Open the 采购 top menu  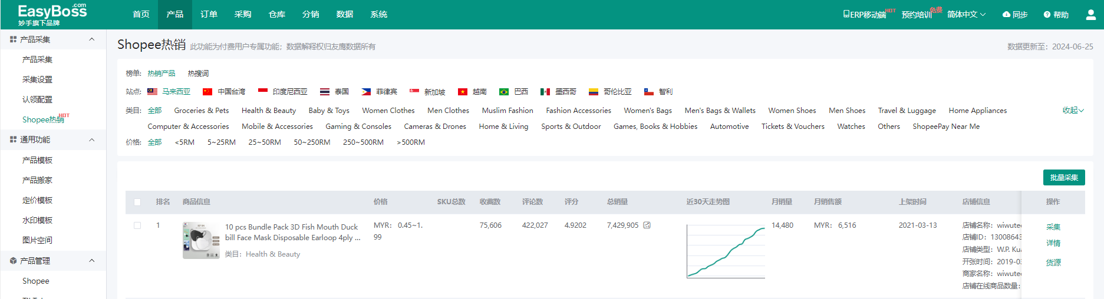(x=243, y=15)
